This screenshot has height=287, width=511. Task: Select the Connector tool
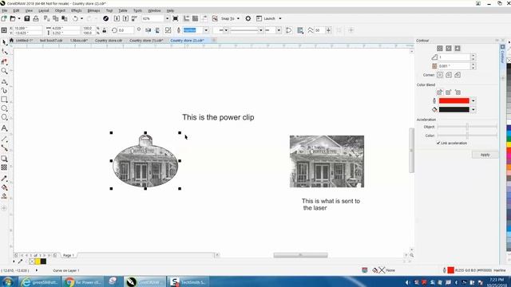click(4, 148)
